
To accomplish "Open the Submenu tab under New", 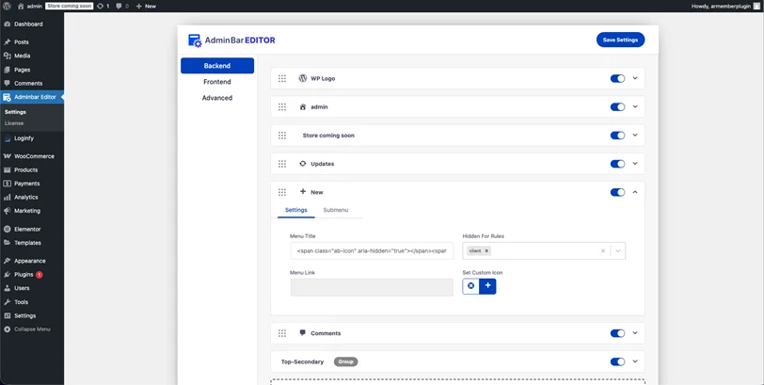I will pos(336,210).
